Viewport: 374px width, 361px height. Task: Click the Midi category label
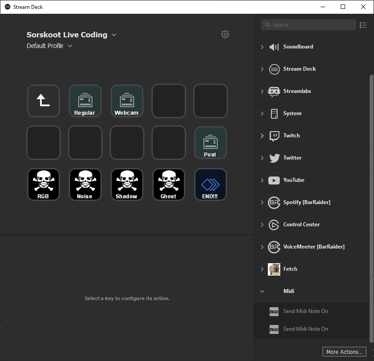coord(289,291)
